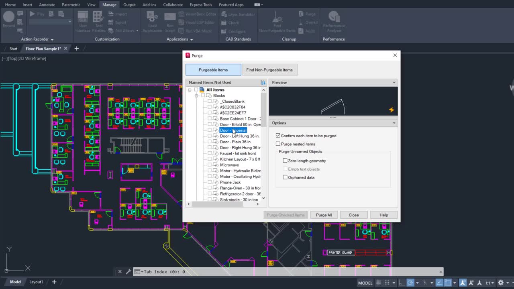Click the Performance Analyzer ribbon icon

pyautogui.click(x=334, y=18)
